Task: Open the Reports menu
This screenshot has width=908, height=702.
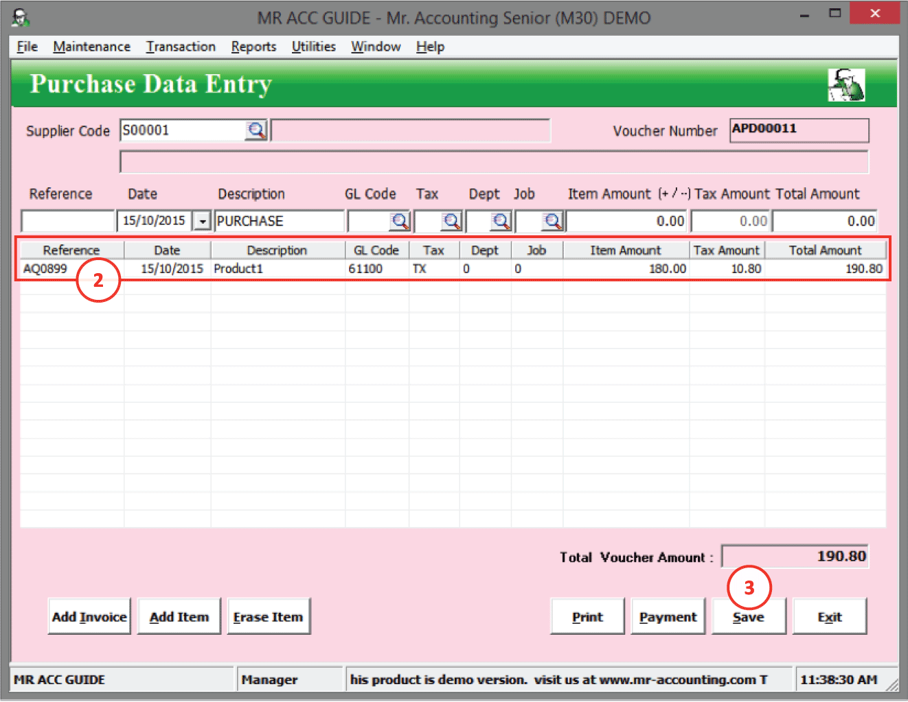Action: [253, 47]
